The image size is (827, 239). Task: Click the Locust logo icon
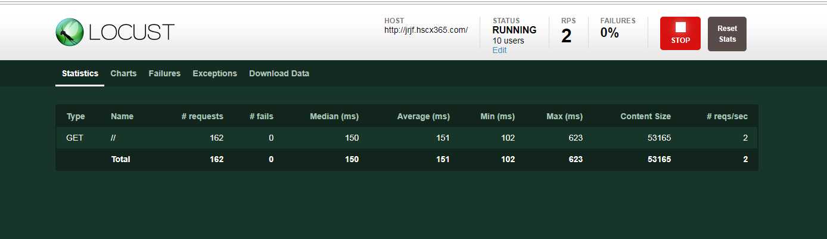click(x=69, y=32)
